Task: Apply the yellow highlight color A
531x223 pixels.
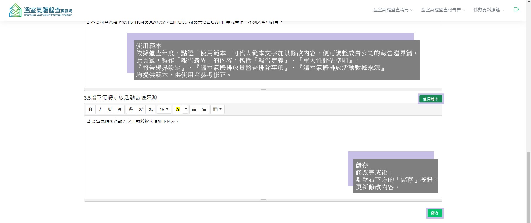Action: pyautogui.click(x=178, y=110)
